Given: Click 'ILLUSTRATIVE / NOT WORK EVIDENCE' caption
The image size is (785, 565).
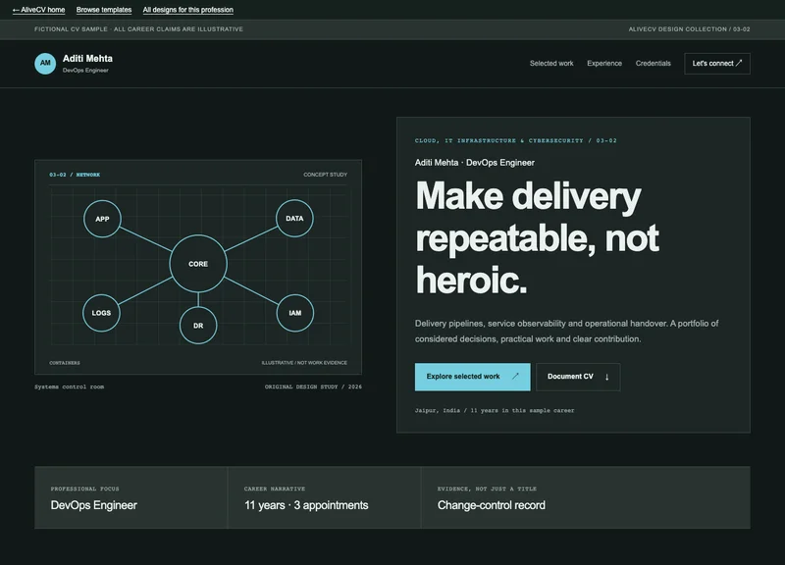Looking at the screenshot, I should tap(304, 363).
